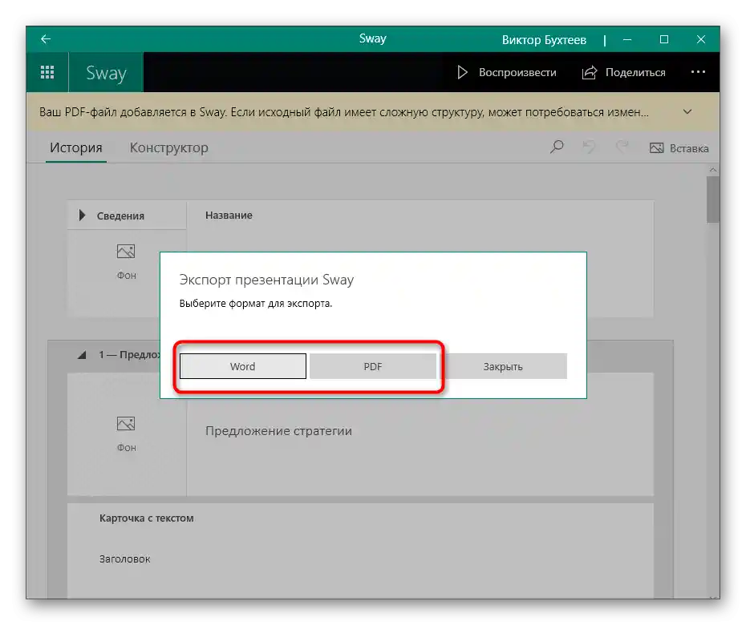Undo the last action
This screenshot has height=625, width=746.
[x=589, y=147]
